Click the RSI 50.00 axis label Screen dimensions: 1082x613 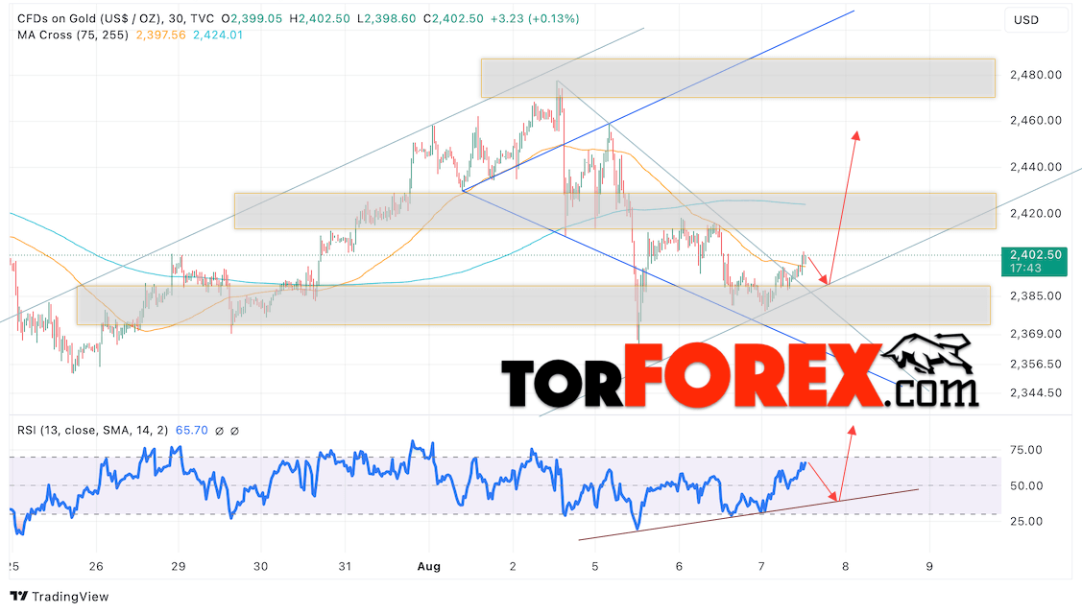point(1026,485)
